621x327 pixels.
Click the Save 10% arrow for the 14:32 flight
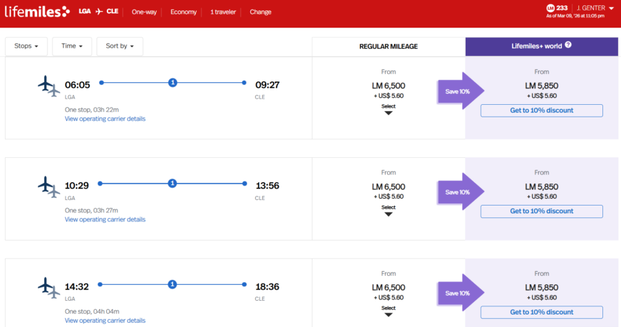coord(461,293)
